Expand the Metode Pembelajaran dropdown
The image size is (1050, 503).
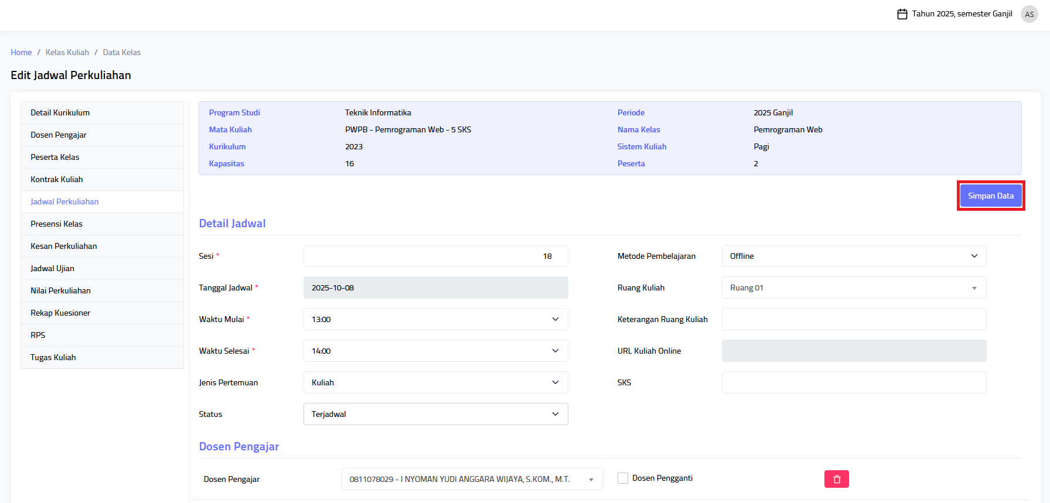[854, 256]
